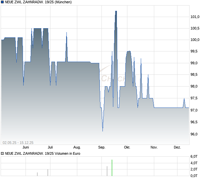Click the 6,0T volume axis label

tap(194, 157)
